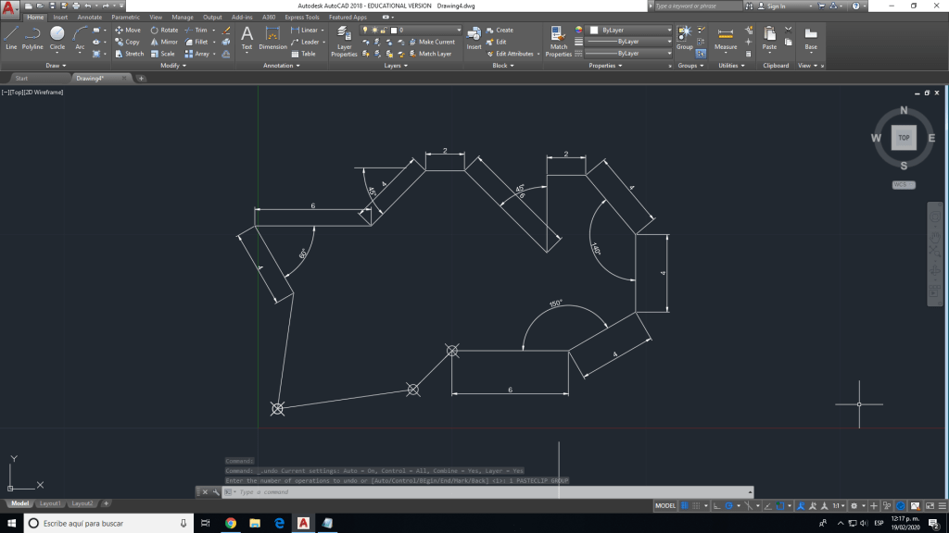Activate the Circle tool

coord(57,37)
